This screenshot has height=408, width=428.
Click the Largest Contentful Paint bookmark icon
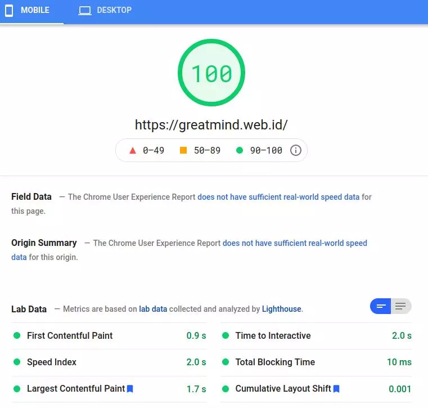coord(130,389)
